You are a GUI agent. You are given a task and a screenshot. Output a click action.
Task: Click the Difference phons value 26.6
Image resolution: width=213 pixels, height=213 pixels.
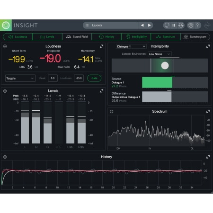pyautogui.click(x=115, y=101)
